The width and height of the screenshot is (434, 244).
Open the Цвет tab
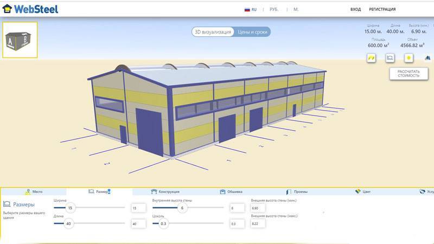tap(362, 191)
